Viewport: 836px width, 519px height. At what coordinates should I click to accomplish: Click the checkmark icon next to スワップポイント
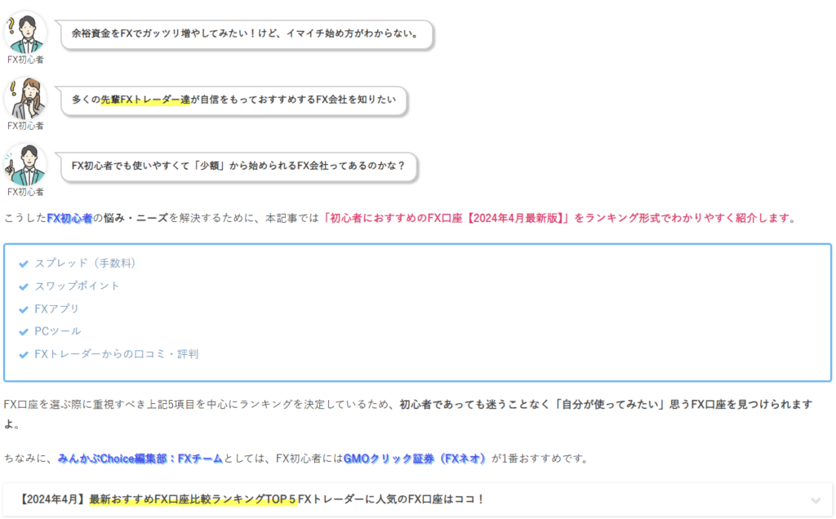pyautogui.click(x=22, y=286)
